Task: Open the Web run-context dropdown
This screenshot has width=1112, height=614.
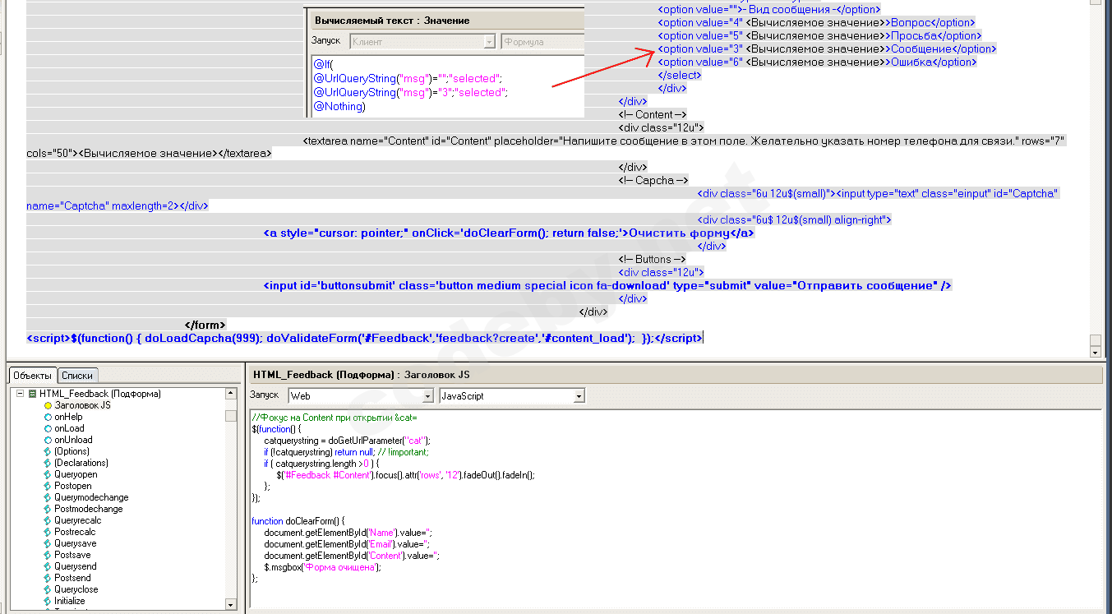Action: [x=427, y=396]
